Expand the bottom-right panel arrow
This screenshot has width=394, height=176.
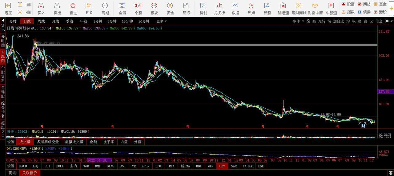(x=391, y=173)
